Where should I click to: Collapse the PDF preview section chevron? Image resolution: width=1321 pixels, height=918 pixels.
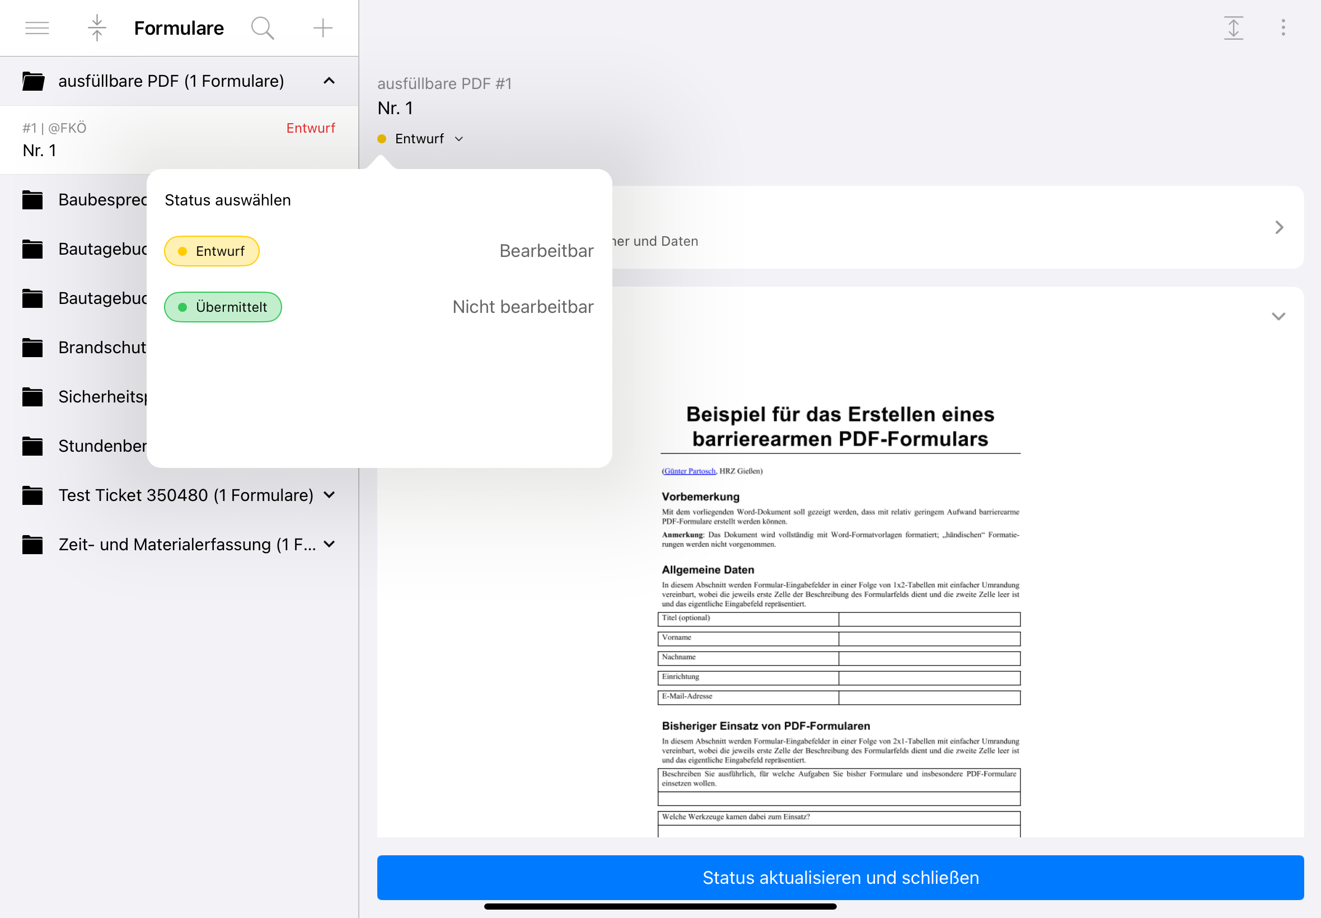pyautogui.click(x=1278, y=316)
